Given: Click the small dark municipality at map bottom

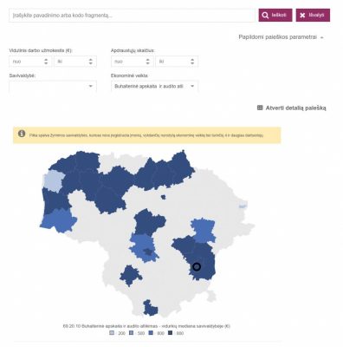Looking at the screenshot, I should 151,308.
